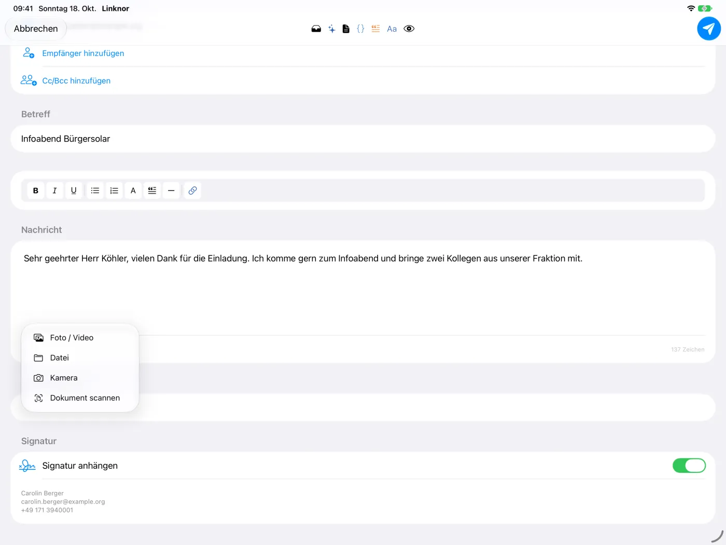726x545 pixels.
Task: Choose Datei from attachment menu
Action: pos(80,358)
